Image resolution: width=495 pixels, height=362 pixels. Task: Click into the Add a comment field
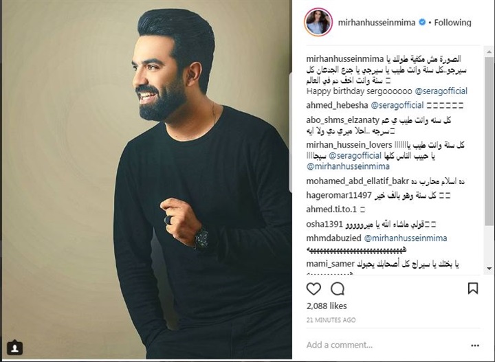click(x=385, y=345)
